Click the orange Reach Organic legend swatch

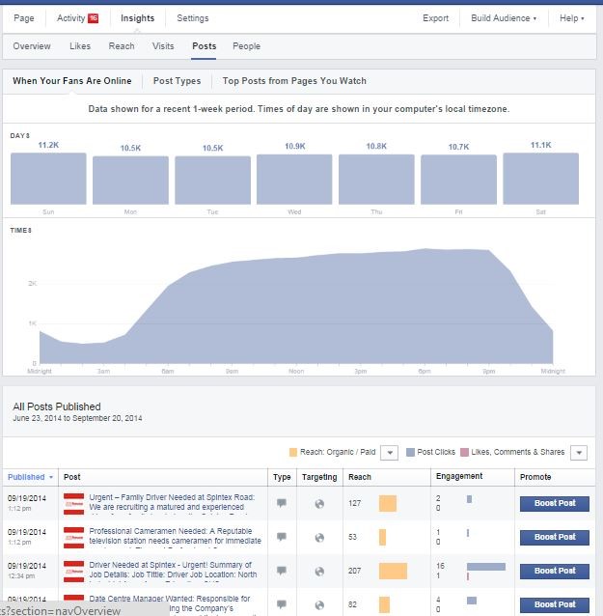tap(293, 452)
